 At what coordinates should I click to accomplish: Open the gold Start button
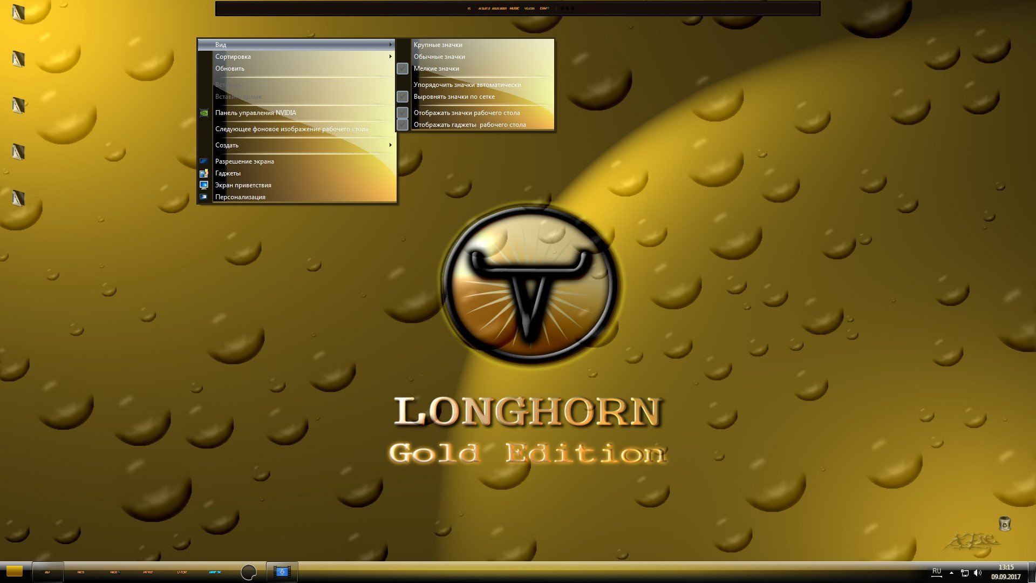[15, 571]
